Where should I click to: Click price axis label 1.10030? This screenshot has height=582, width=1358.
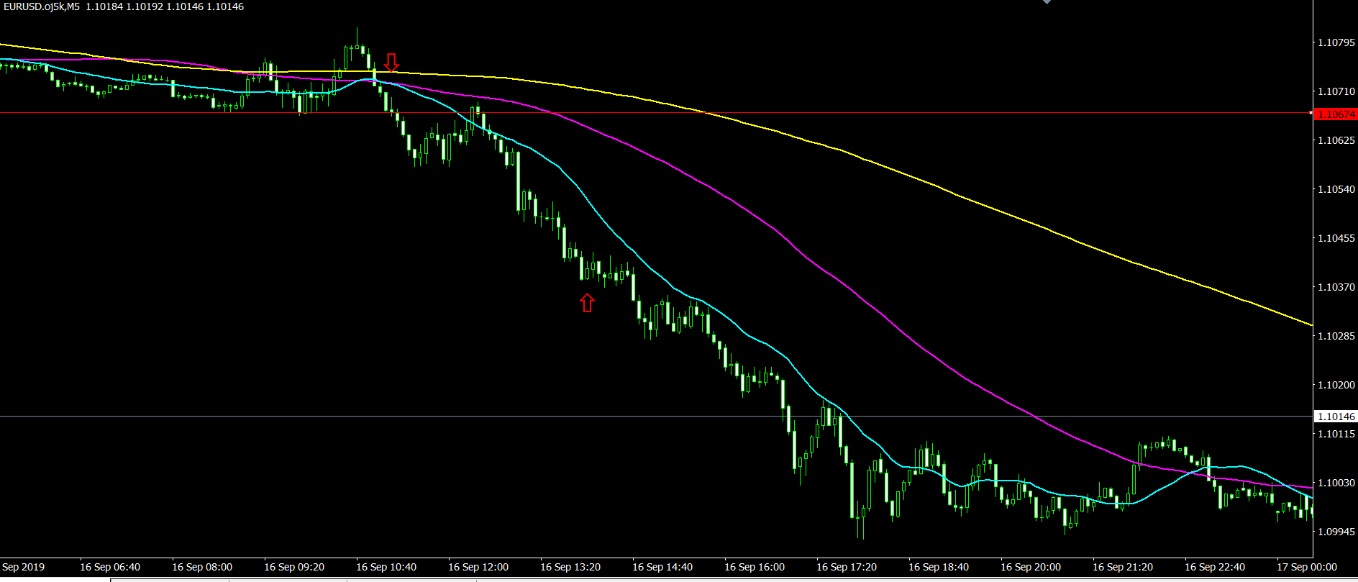click(1336, 483)
